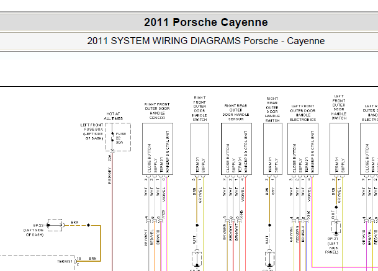378x271 pixels.
Task: Click the dashed GP-23 ground connector symbol
Action: (55, 225)
